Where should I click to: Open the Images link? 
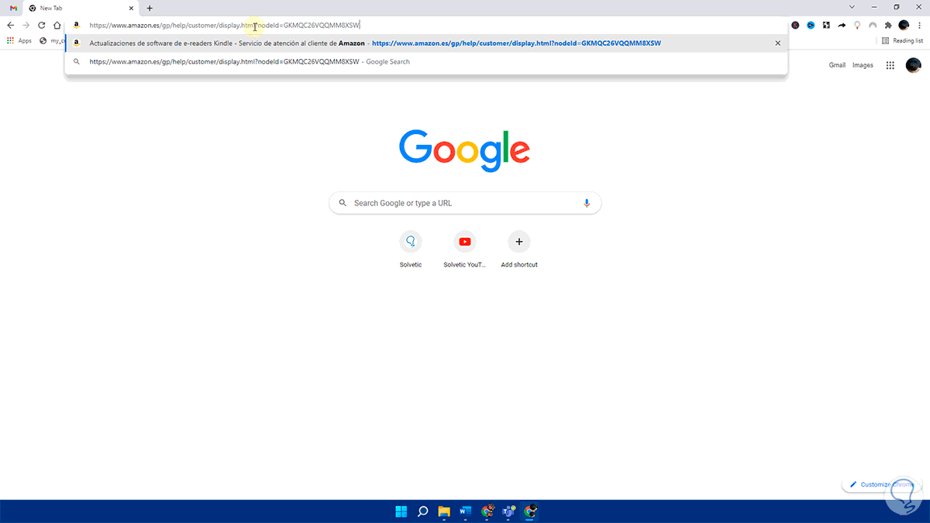[863, 65]
